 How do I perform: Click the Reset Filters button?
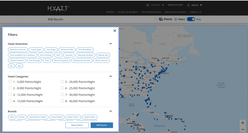[x=77, y=125]
